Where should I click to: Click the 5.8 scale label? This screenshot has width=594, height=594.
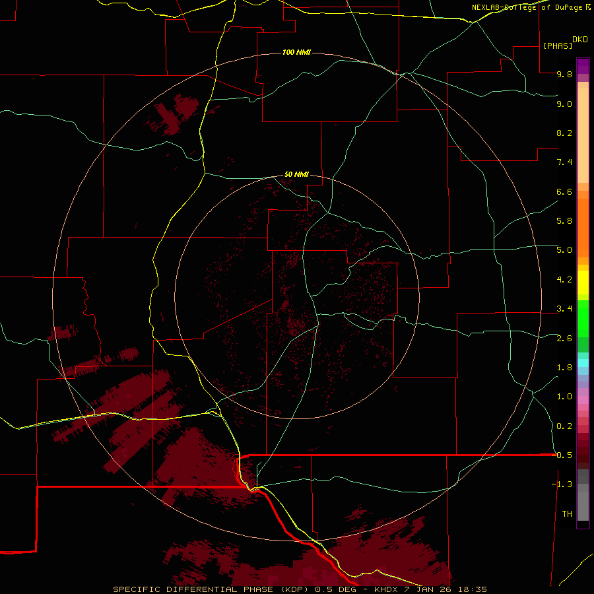pos(564,220)
